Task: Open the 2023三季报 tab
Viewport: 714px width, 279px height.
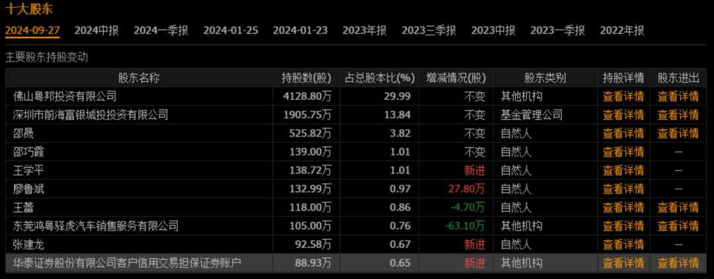Action: click(429, 30)
